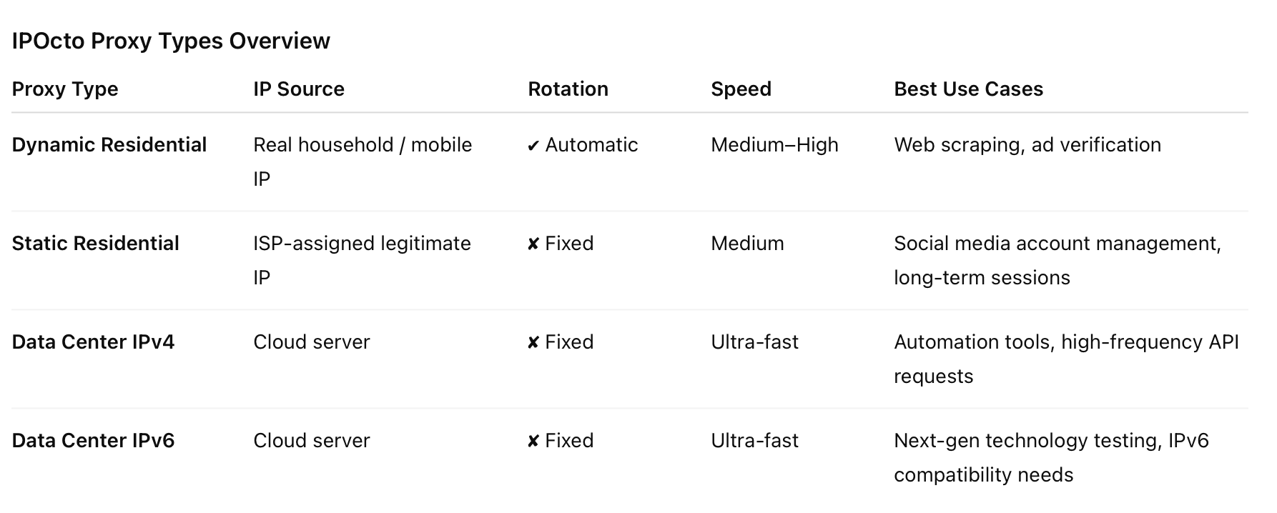Select the Best Use Cases column header
Screen dimensions: 1277x513
click(x=968, y=89)
